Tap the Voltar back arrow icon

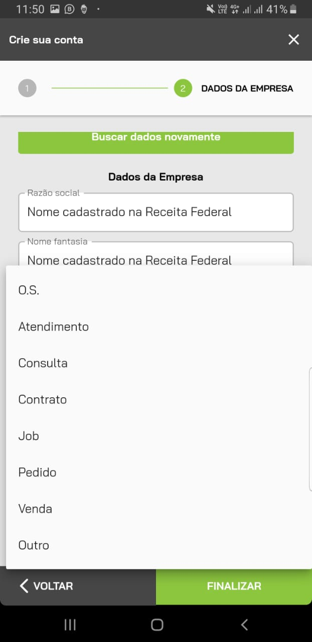pyautogui.click(x=24, y=586)
